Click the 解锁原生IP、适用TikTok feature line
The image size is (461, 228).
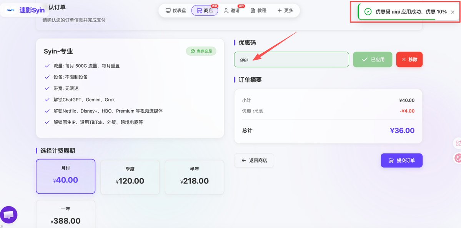(x=98, y=122)
